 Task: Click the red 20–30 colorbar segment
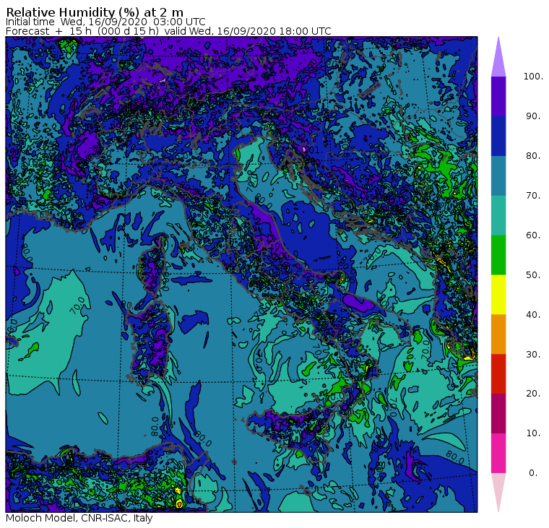coord(498,374)
